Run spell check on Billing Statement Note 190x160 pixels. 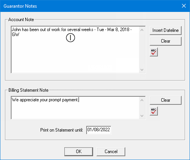pyautogui.click(x=154, y=111)
